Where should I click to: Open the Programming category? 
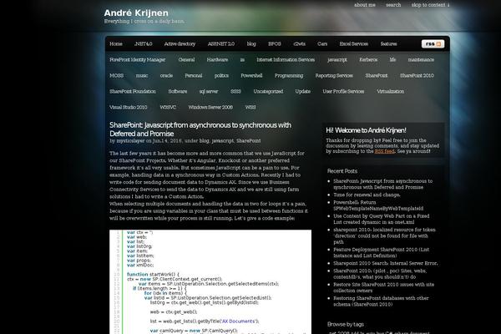coord(289,75)
